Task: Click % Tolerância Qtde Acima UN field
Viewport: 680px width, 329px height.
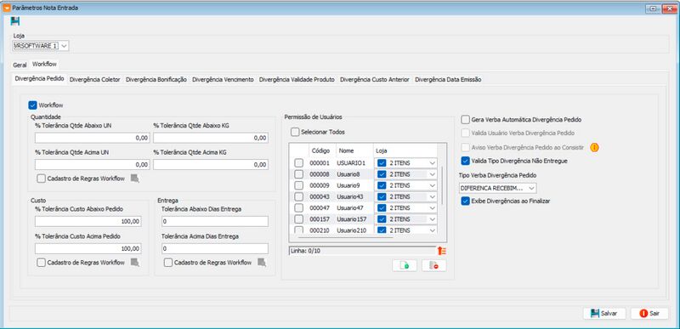Action: pos(93,164)
